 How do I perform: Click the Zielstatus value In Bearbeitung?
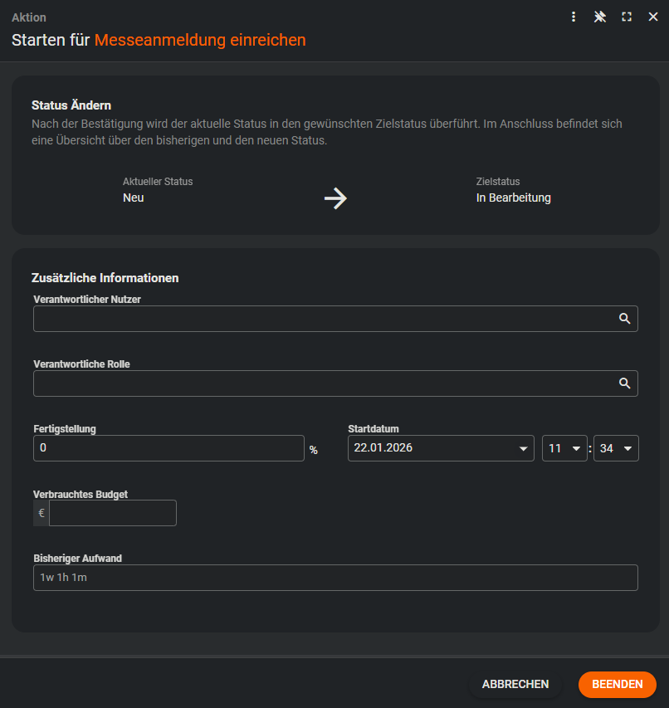pos(513,198)
